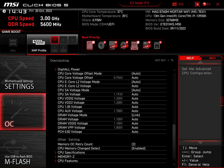Take a screenshot with the F12 camera icon
This screenshot has height=168, width=224.
pyautogui.click(x=174, y=4)
